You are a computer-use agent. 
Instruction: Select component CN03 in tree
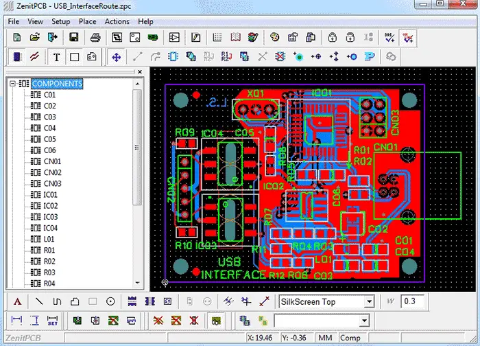click(52, 183)
